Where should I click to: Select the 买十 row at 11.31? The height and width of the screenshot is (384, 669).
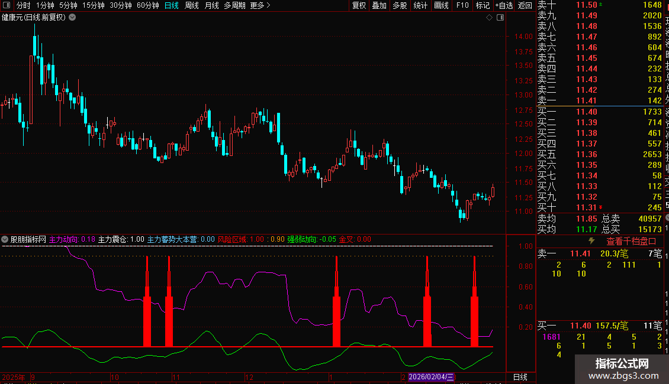pos(600,207)
